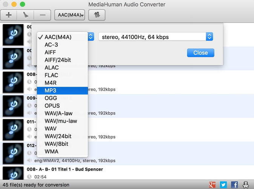Screen dimensions: 254x189
Task: Open the stereo, 44100Hz, 64 kbps dropdown
Action: [x=155, y=37]
